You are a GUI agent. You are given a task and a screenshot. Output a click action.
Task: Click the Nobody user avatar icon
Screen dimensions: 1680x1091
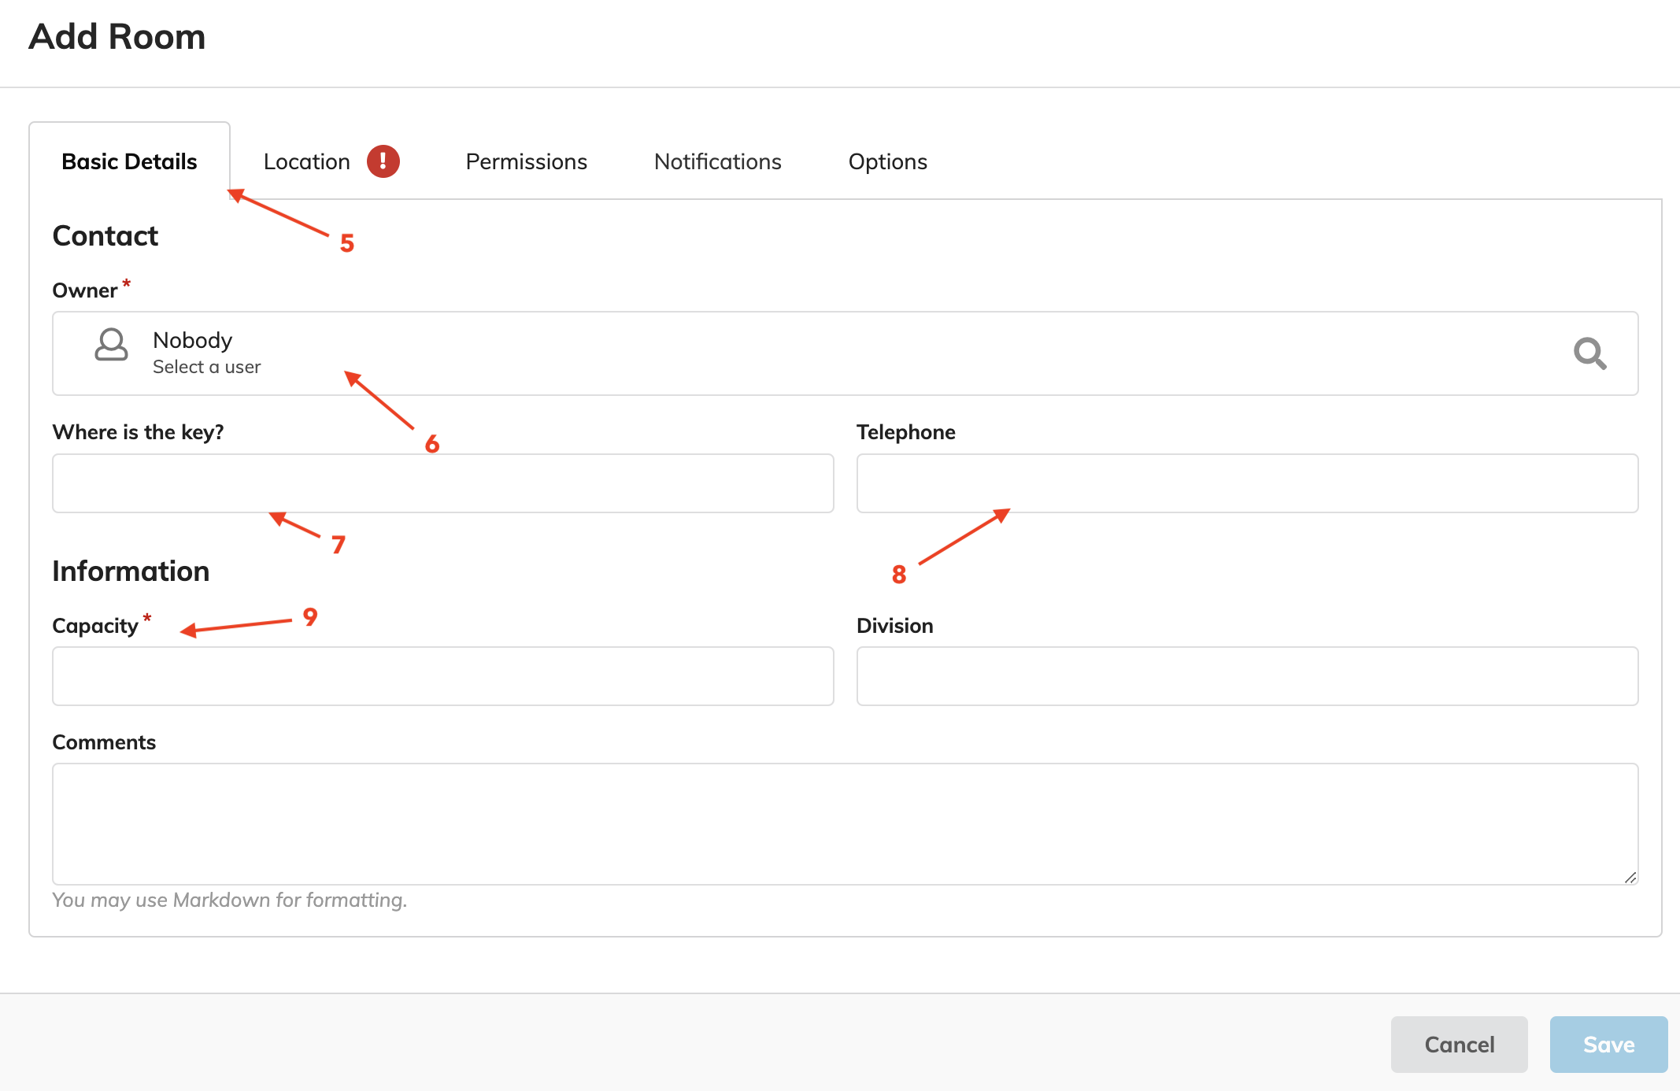[x=111, y=345]
